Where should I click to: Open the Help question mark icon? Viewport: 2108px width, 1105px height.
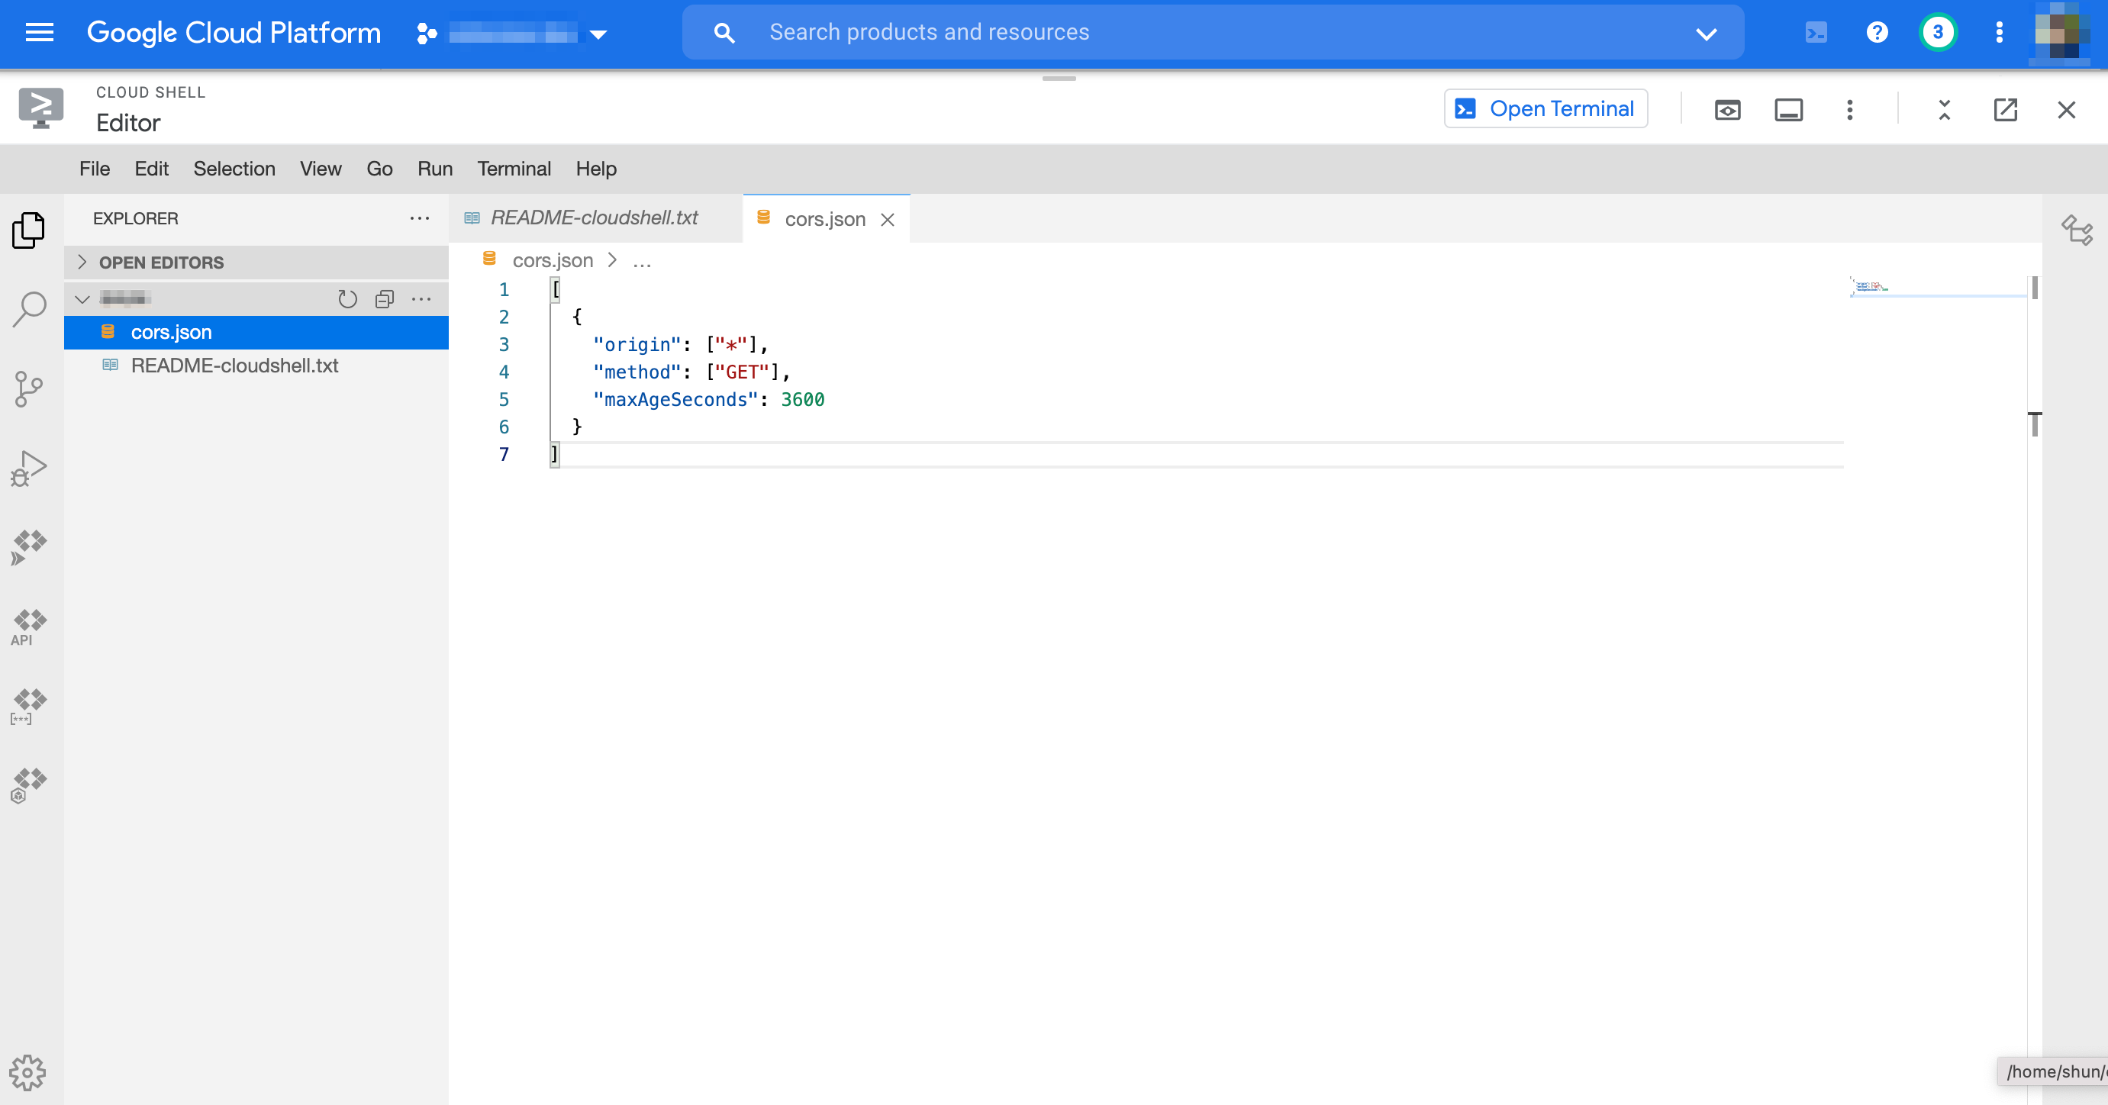[1878, 33]
